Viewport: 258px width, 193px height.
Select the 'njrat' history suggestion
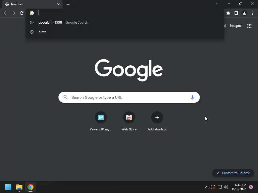125,32
